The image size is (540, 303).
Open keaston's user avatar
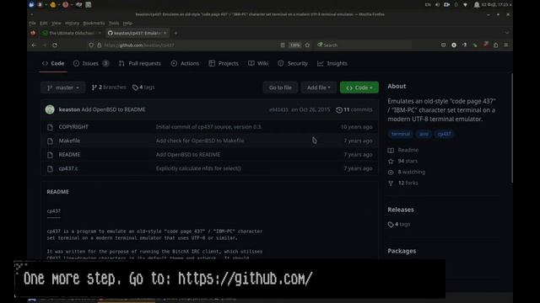(50, 109)
